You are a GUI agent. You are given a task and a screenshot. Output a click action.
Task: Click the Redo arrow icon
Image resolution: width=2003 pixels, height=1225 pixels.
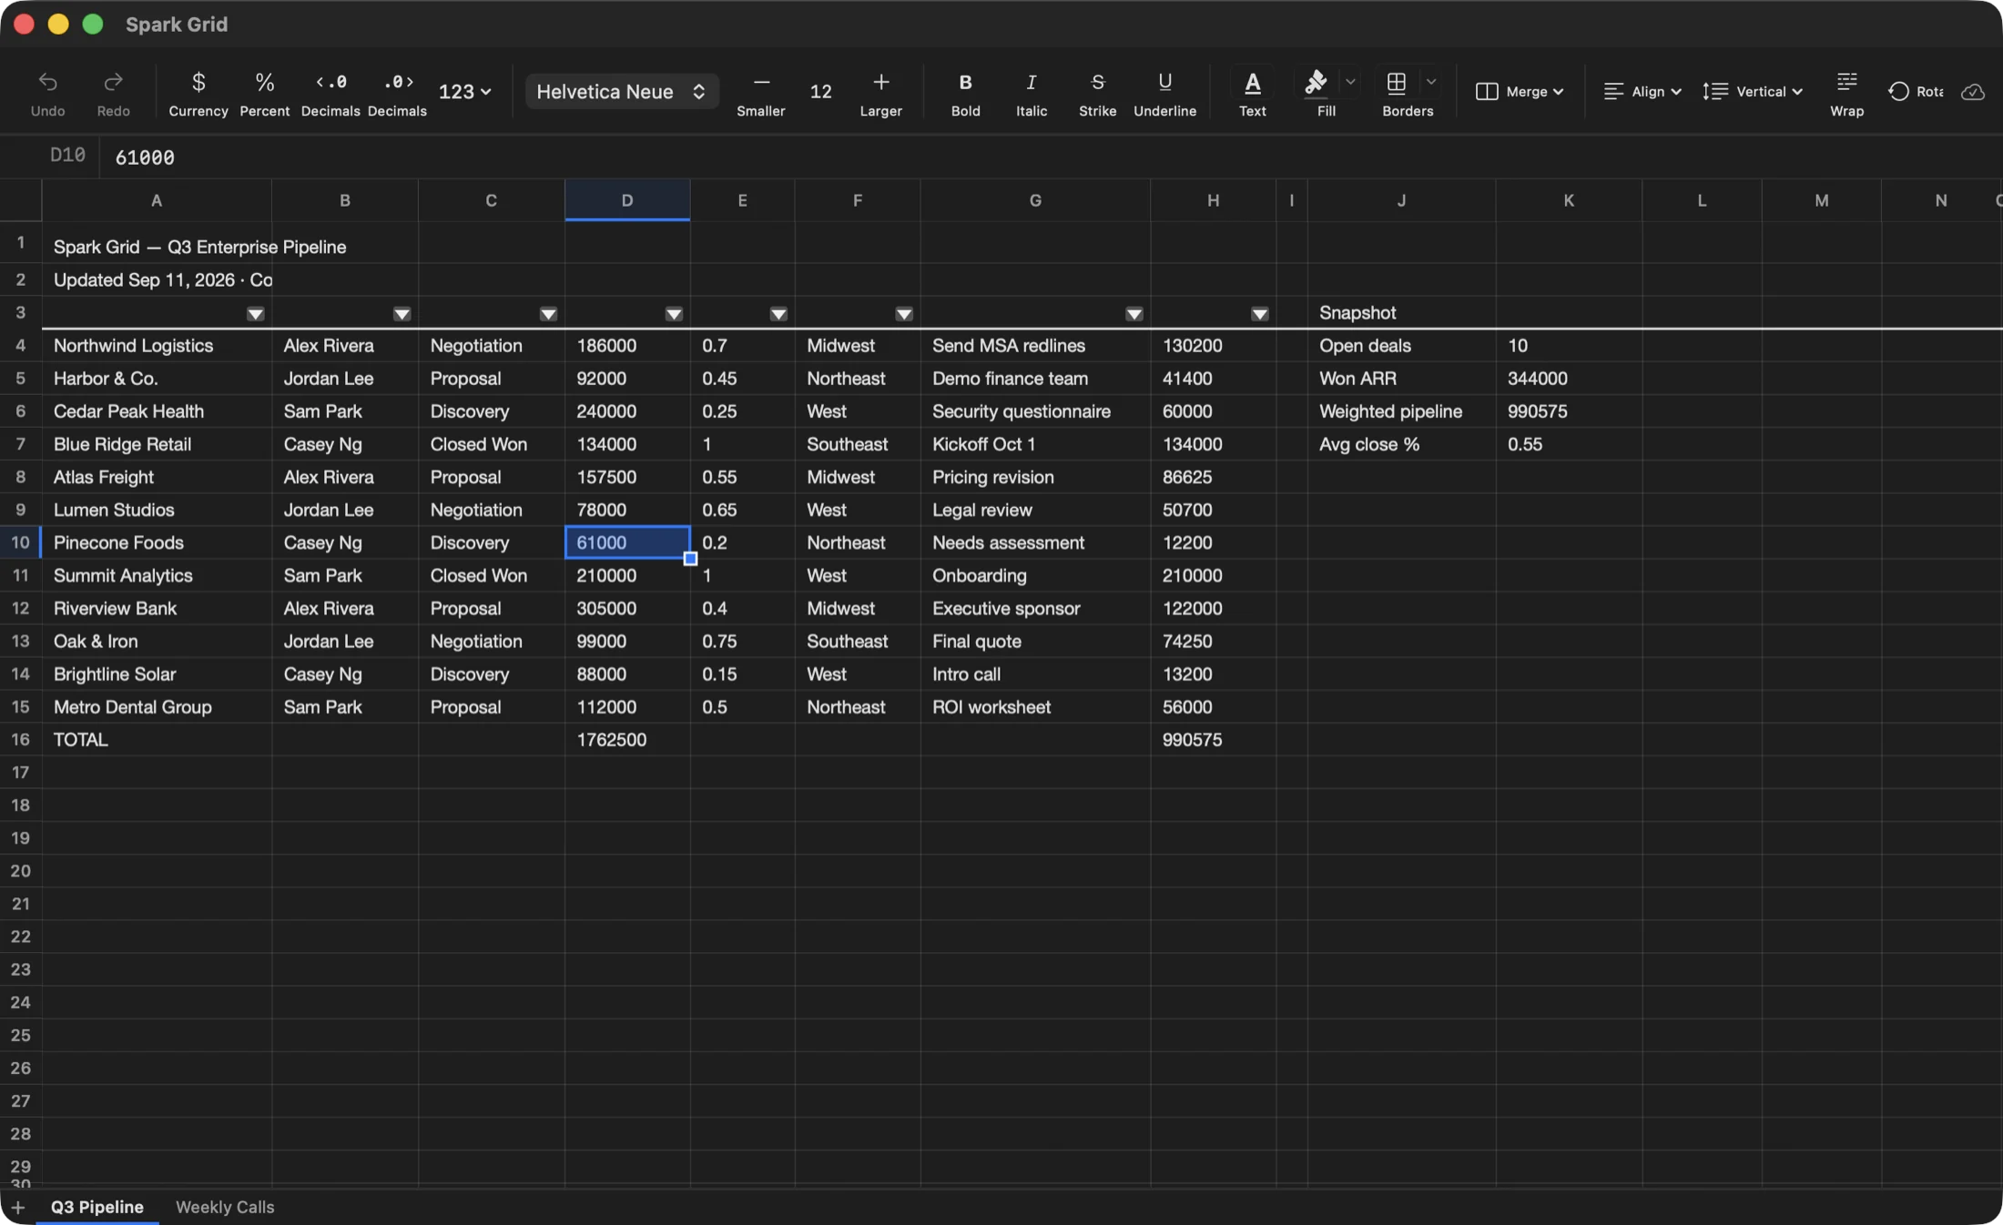113,83
